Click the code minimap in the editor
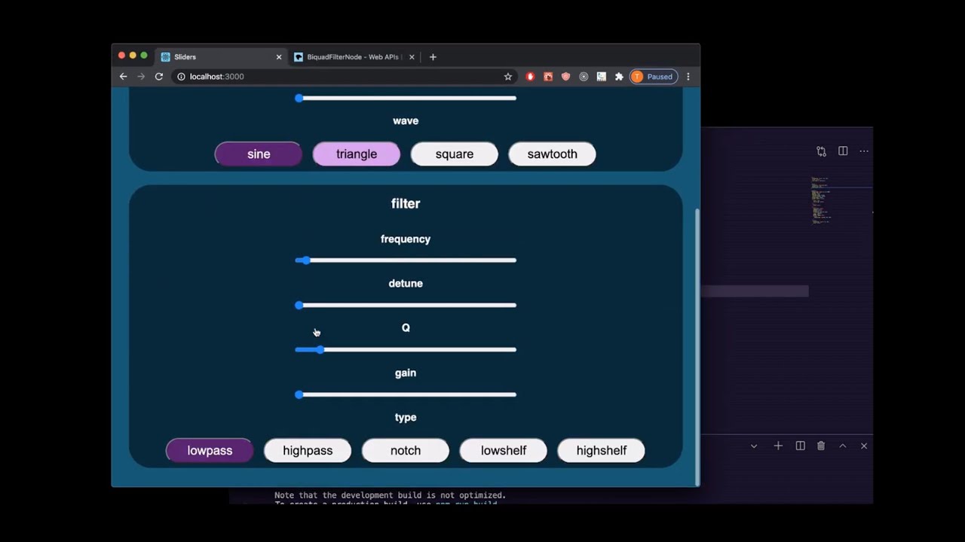Screen dimensions: 965x542 pyautogui.click(x=822, y=200)
